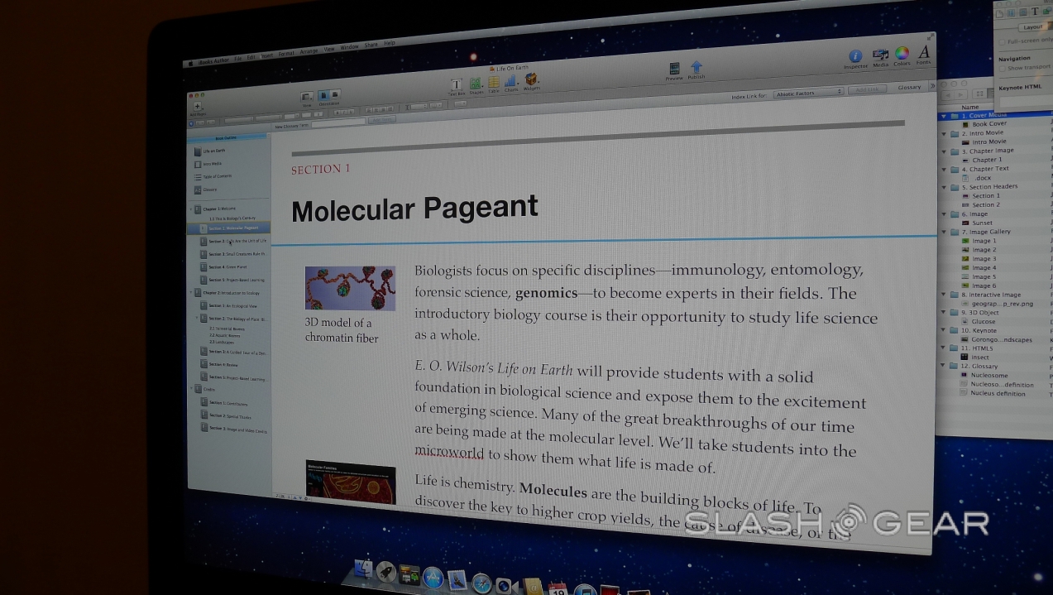The height and width of the screenshot is (595, 1053).
Task: Toggle the Glossary toolbar button
Action: pos(909,88)
